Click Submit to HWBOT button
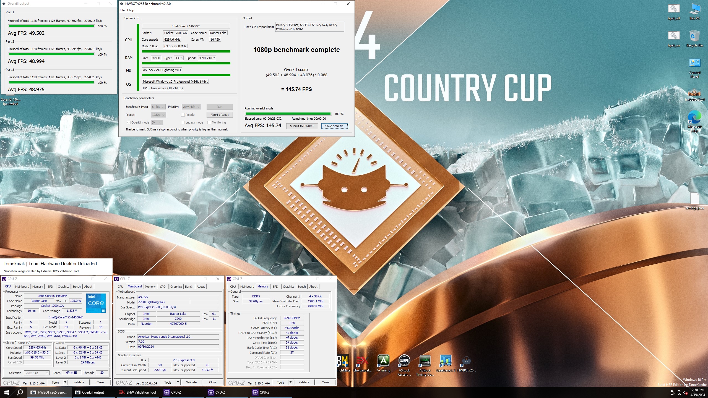708x398 pixels. point(302,126)
